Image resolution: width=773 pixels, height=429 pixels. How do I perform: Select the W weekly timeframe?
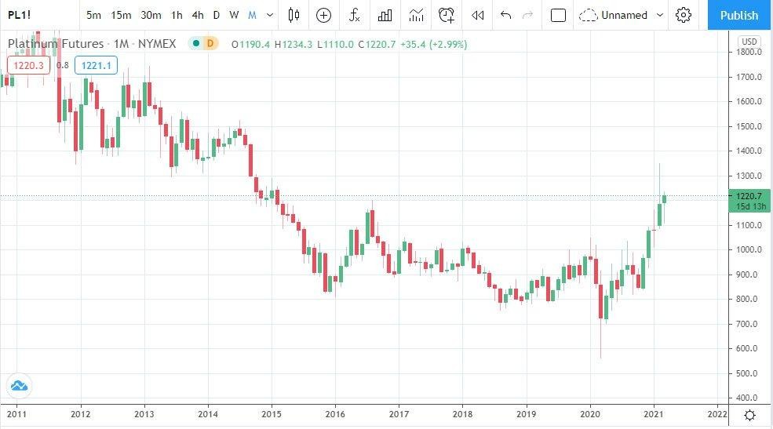click(234, 15)
